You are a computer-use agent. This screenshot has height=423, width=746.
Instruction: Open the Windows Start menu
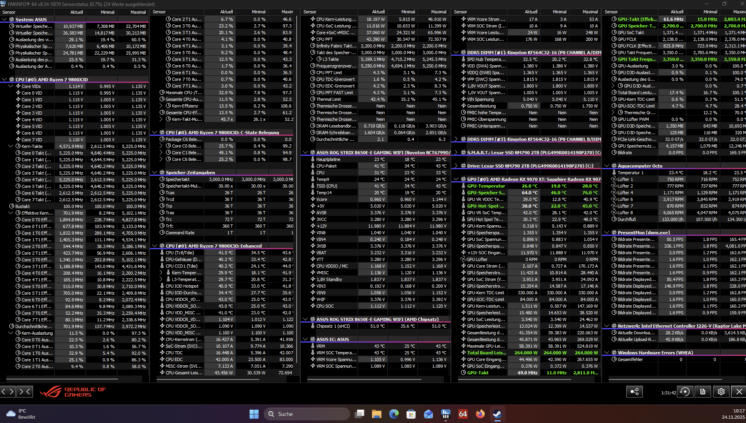[x=254, y=414]
